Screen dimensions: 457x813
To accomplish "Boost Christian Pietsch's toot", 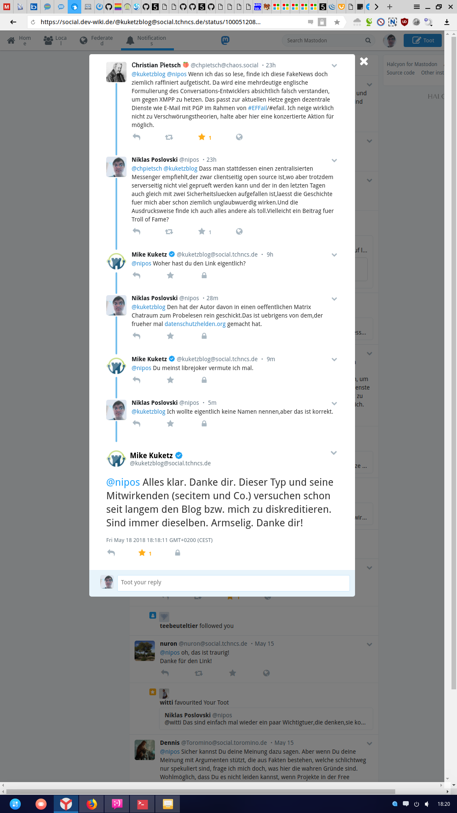I will [x=169, y=137].
